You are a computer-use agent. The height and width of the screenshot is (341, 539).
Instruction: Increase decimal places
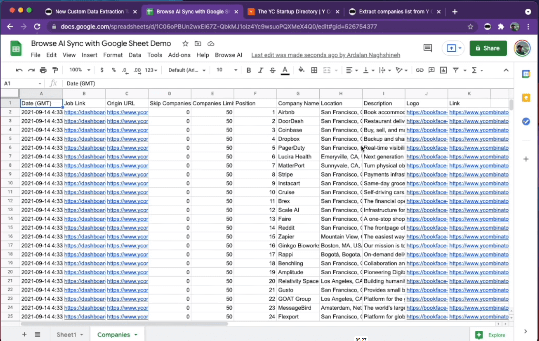coord(137,70)
